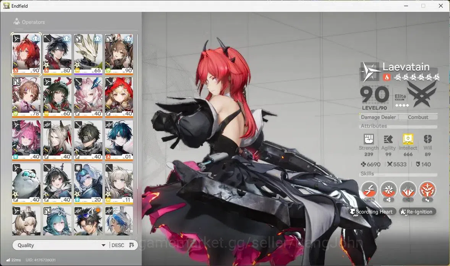Select the white dragon level 65 operator card

point(88,54)
